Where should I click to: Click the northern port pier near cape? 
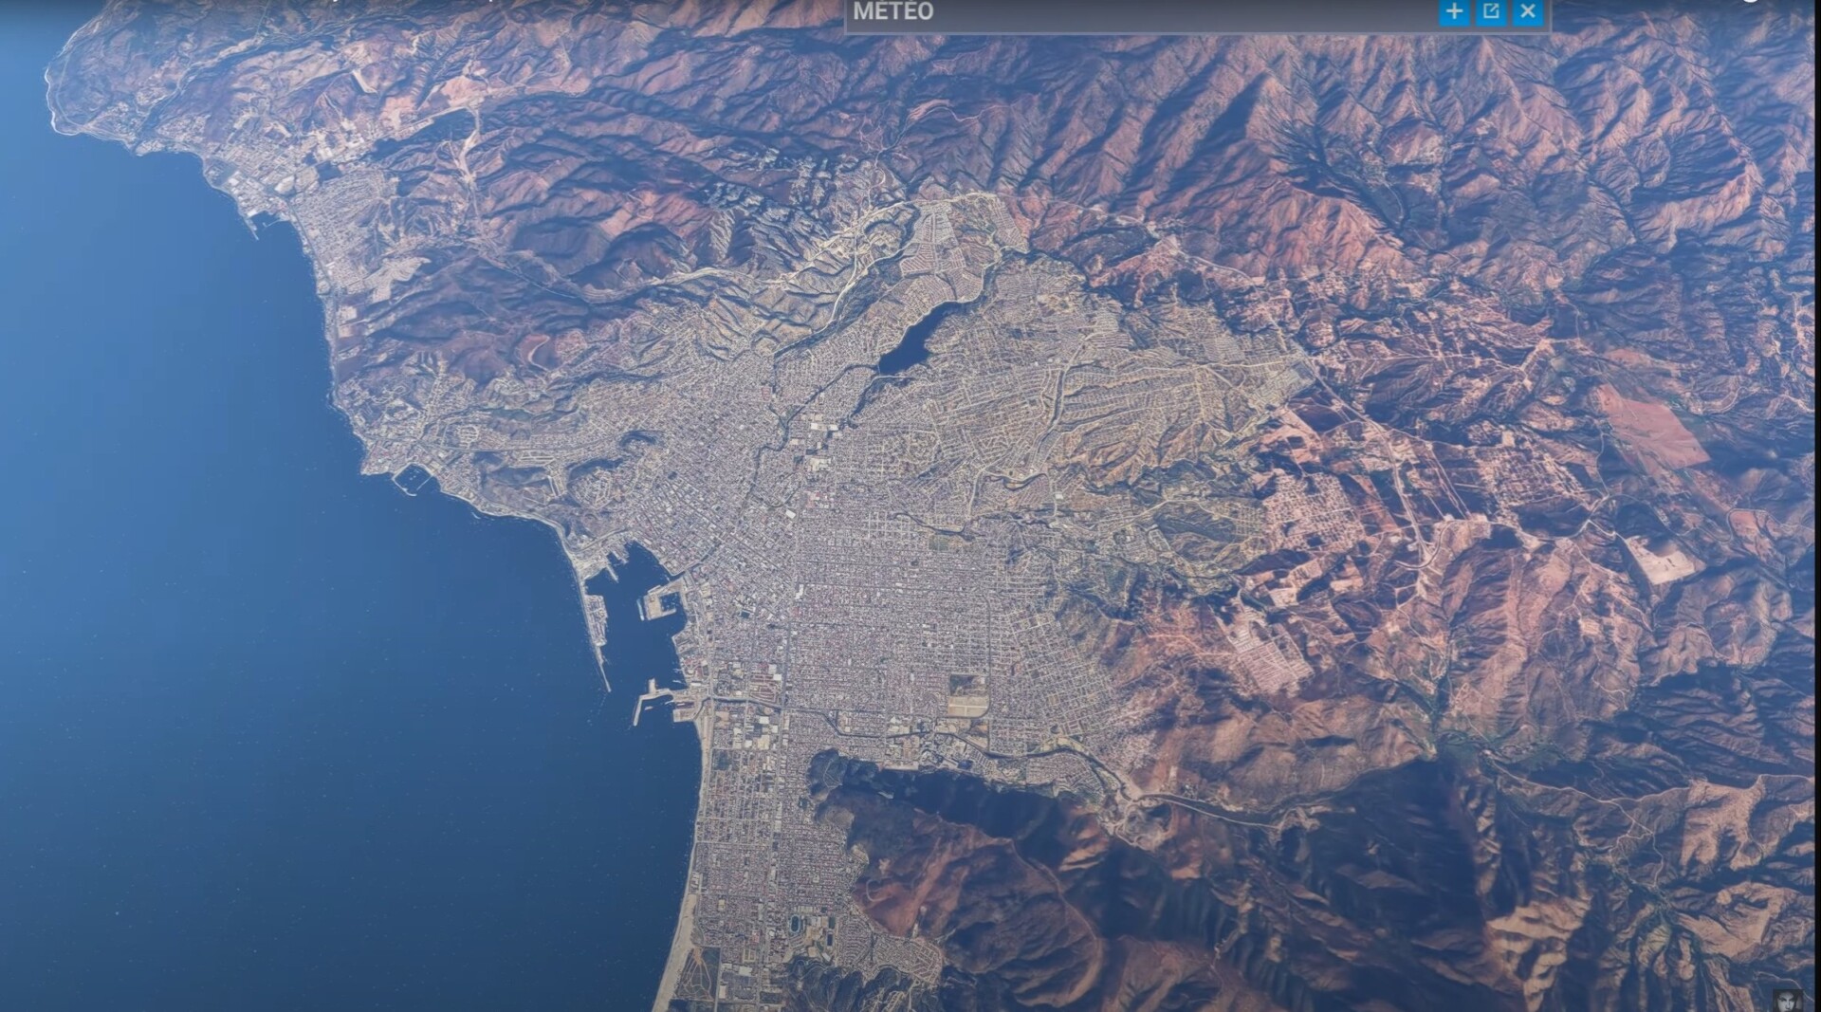click(261, 223)
